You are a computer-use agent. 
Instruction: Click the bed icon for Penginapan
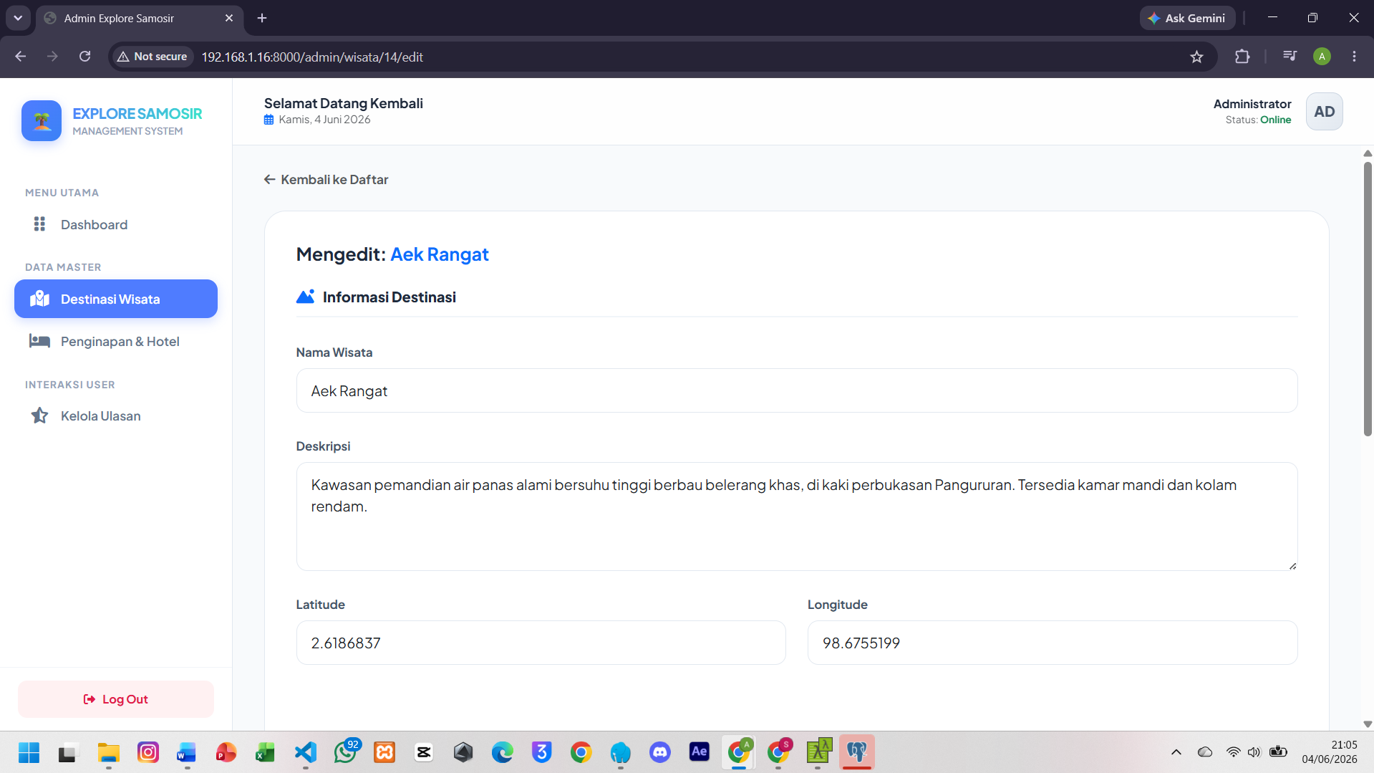click(39, 341)
